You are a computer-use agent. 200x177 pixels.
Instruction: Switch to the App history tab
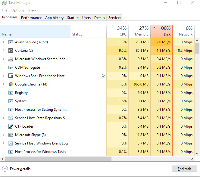pos(54,18)
